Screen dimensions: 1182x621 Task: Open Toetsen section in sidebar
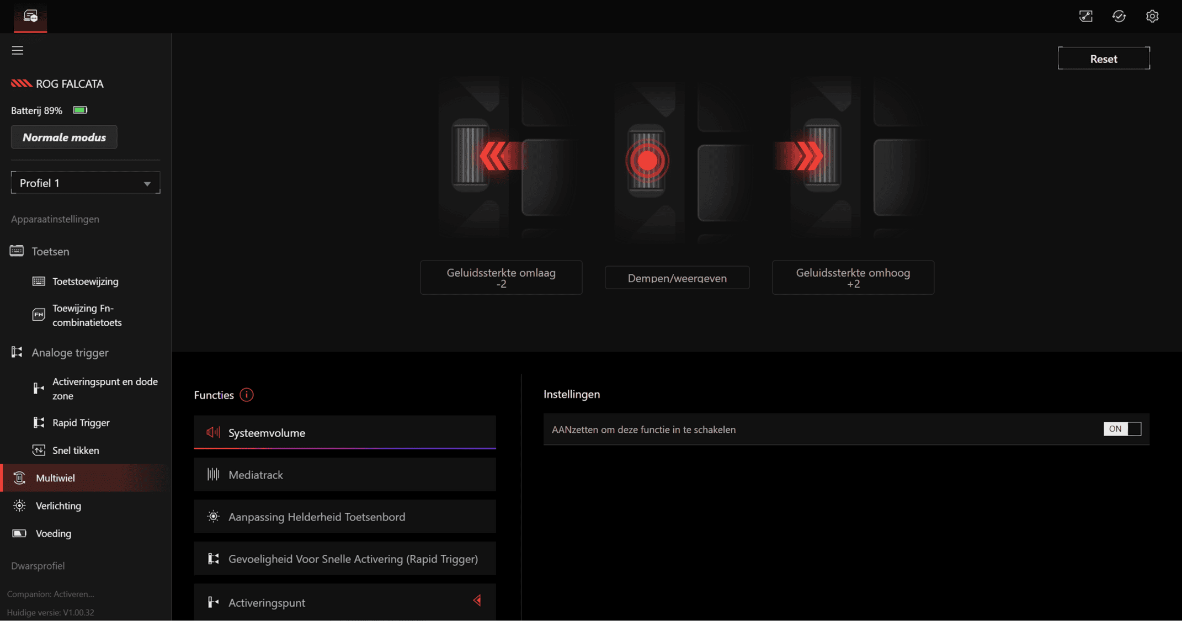click(x=50, y=251)
